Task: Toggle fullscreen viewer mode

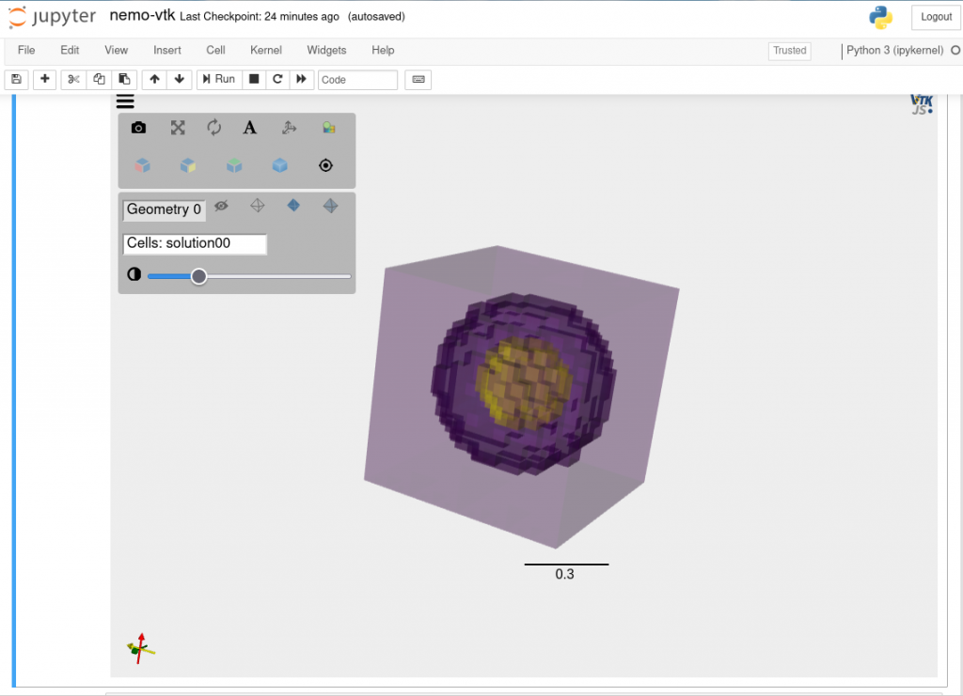Action: coord(178,128)
